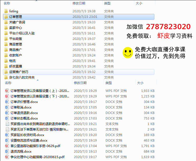Click the 订单管理 folder icon

pyautogui.click(x=6, y=17)
